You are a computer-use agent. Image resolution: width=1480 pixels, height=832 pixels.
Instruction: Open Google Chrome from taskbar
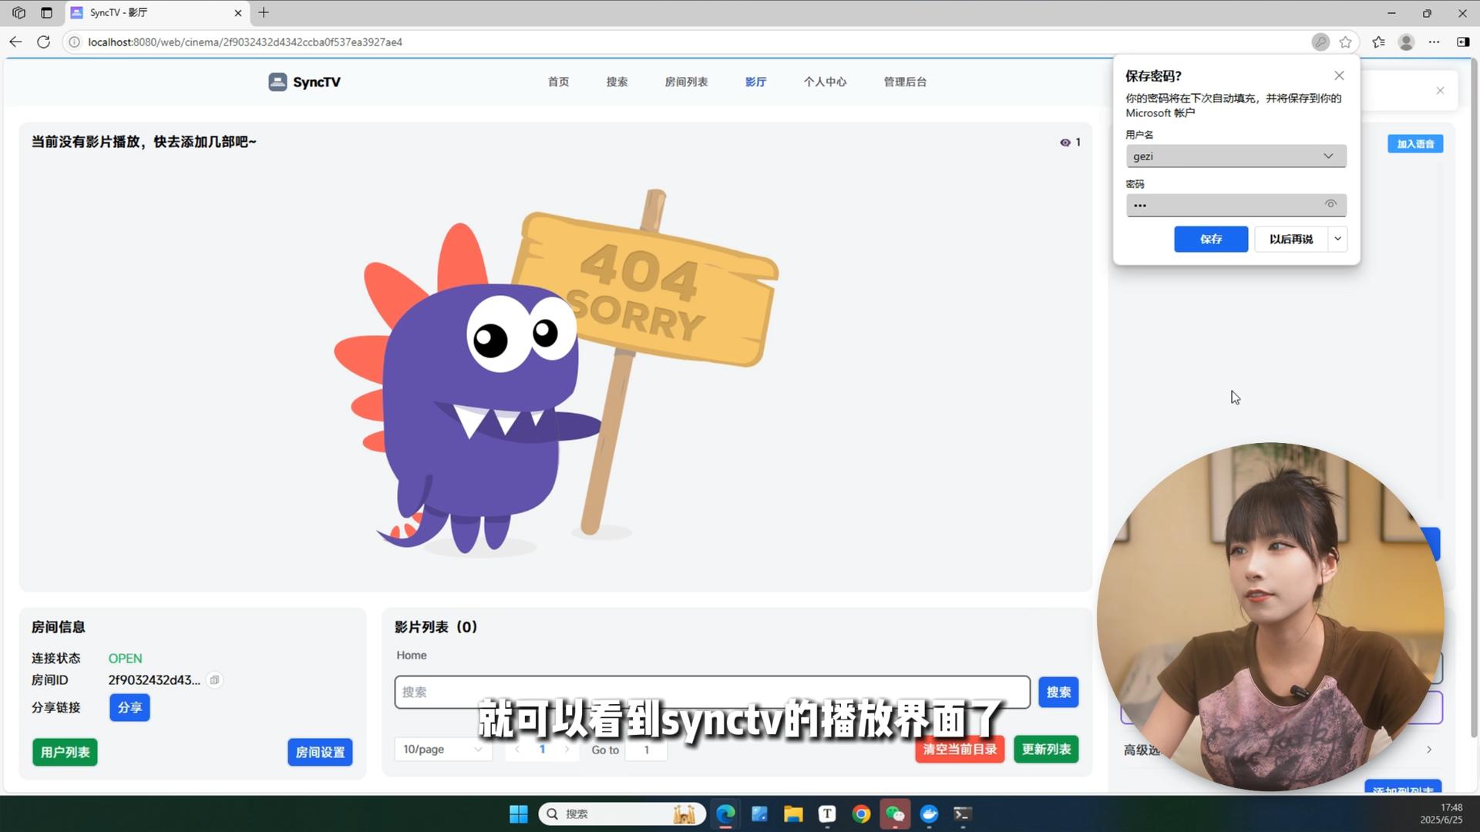click(x=861, y=814)
